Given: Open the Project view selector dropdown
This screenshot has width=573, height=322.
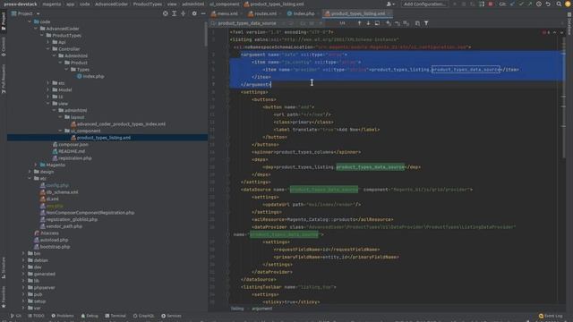Looking at the screenshot, I should [x=25, y=13].
